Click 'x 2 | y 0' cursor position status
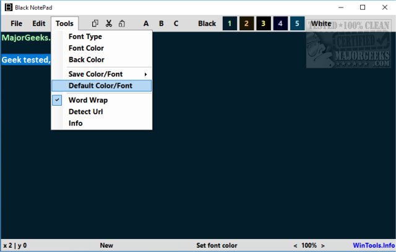Image resolution: width=396 pixels, height=252 pixels. pos(15,245)
